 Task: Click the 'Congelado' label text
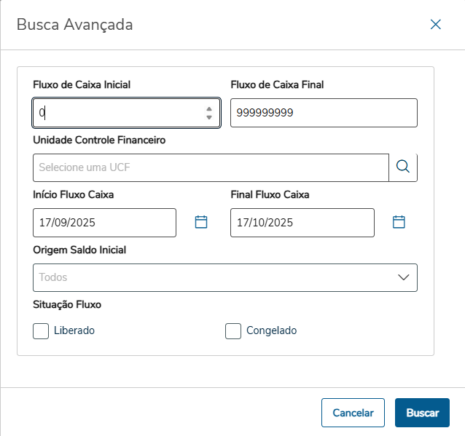pyautogui.click(x=271, y=331)
